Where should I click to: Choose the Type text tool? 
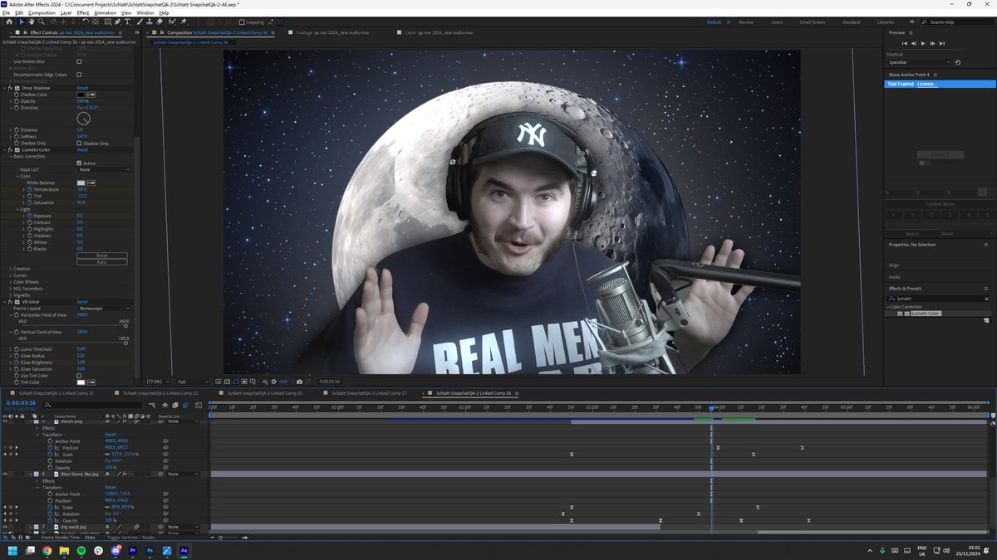(127, 22)
